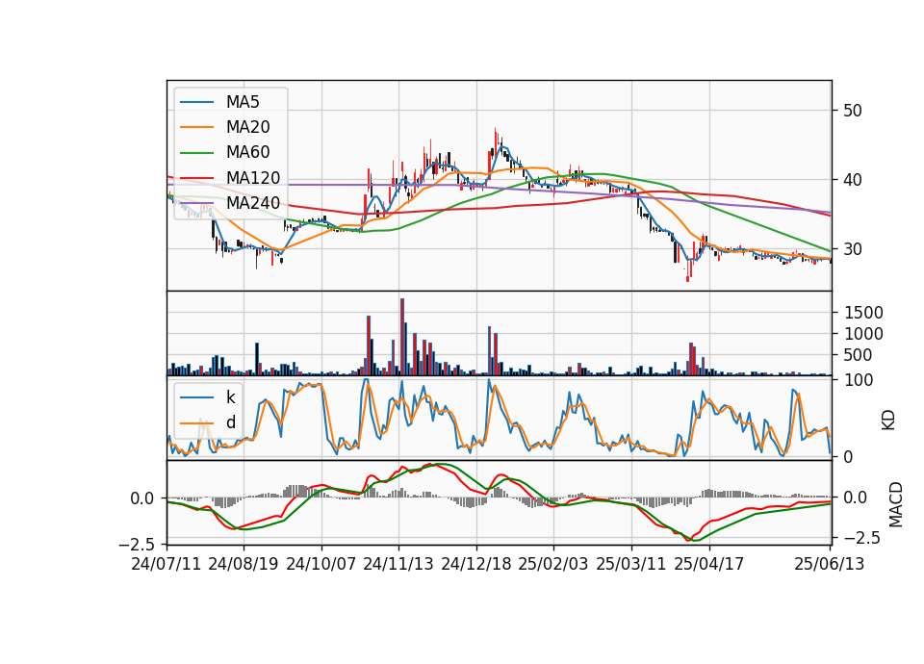Click the MA60 legend label
924x664 pixels.
(x=247, y=152)
